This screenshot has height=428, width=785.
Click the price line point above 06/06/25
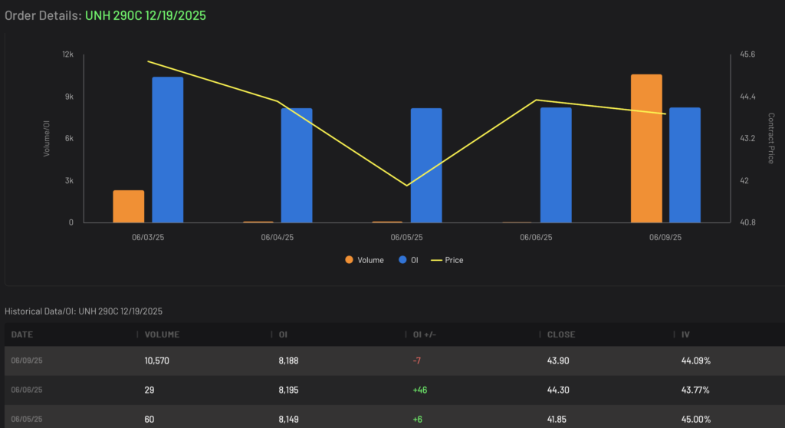click(x=536, y=100)
